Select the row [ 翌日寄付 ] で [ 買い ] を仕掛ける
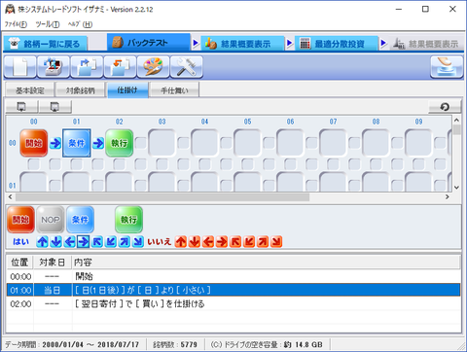 [x=233, y=303]
